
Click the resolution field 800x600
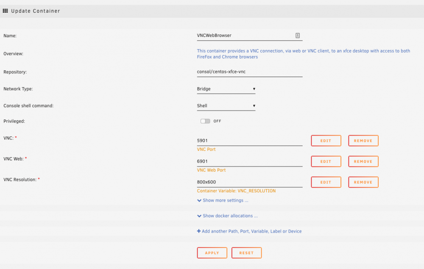tap(250, 182)
